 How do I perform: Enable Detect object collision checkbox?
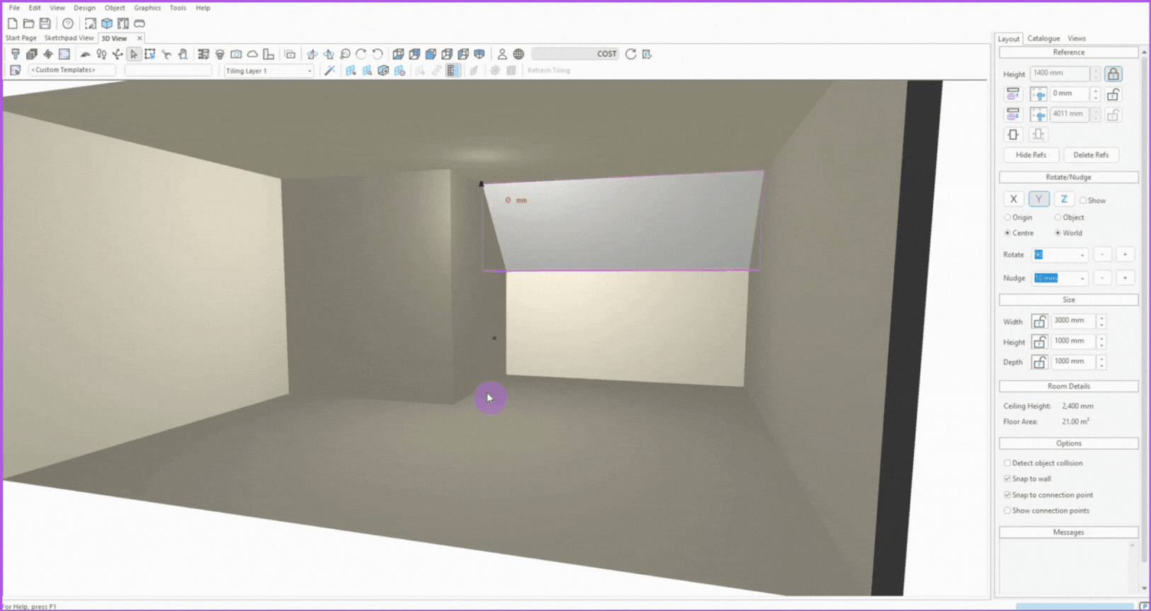pos(1007,463)
